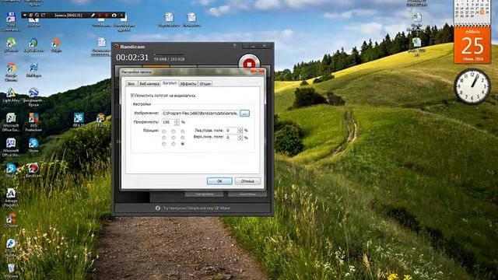Open the recording toolbar dropdown arrow
The height and width of the screenshot is (280, 498).
25,16
